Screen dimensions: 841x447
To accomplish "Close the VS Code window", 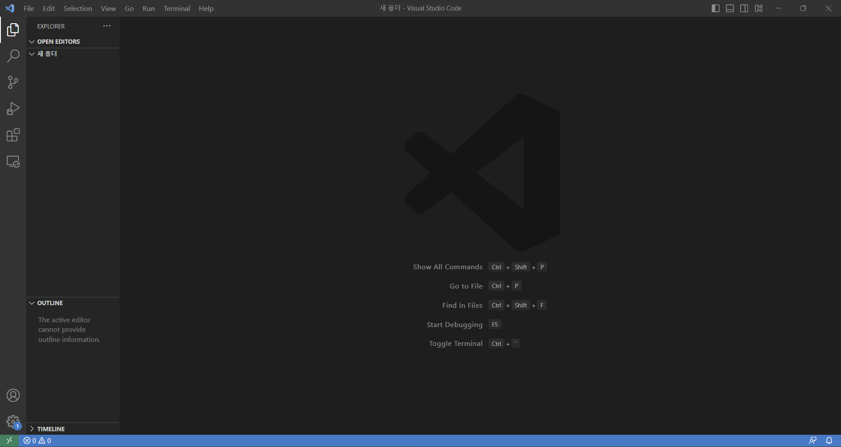I will (x=828, y=8).
